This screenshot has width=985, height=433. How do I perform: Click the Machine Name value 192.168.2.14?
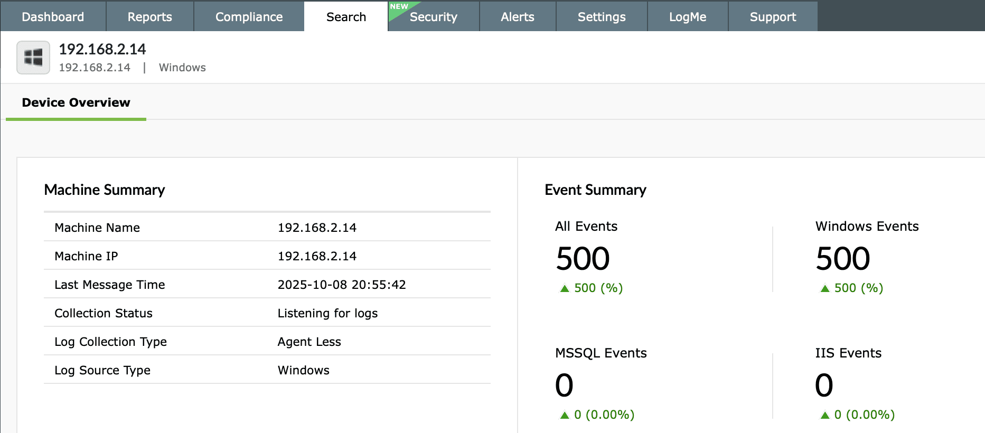317,228
